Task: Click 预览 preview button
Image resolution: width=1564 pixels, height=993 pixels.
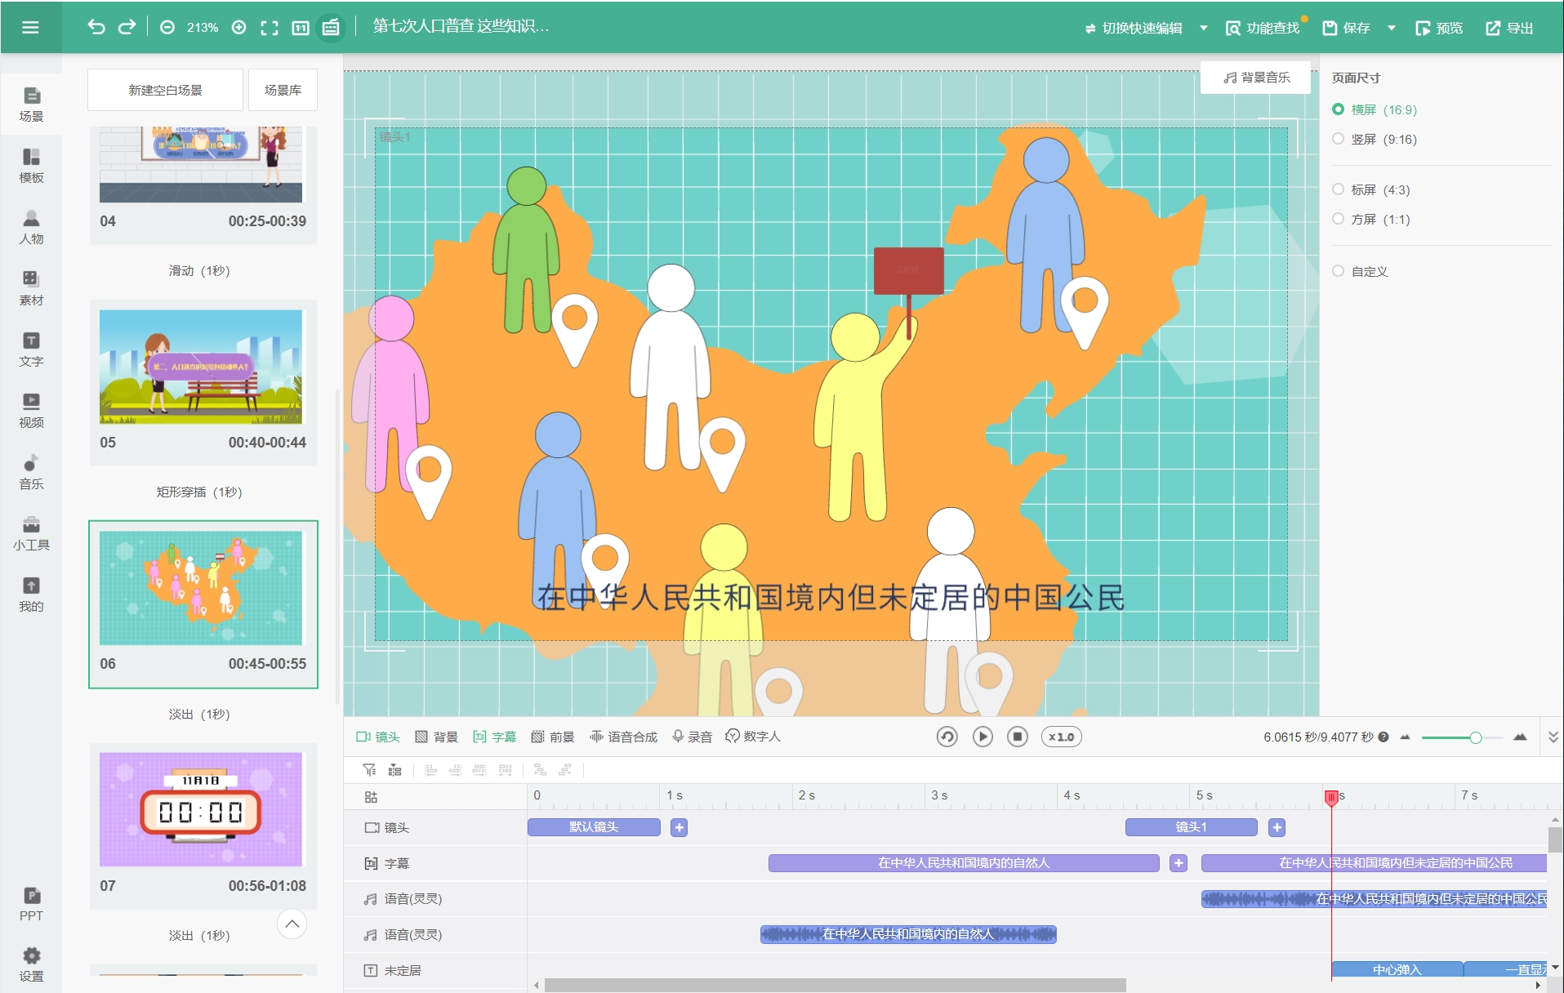Action: pos(1438,28)
